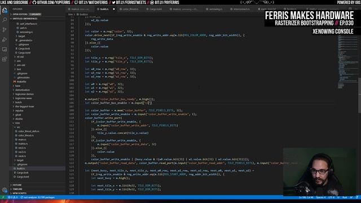Image resolution: width=361 pixels, height=203 pixels.
Task: Open xenowing.rs in the explorer tree
Action: [26, 32]
